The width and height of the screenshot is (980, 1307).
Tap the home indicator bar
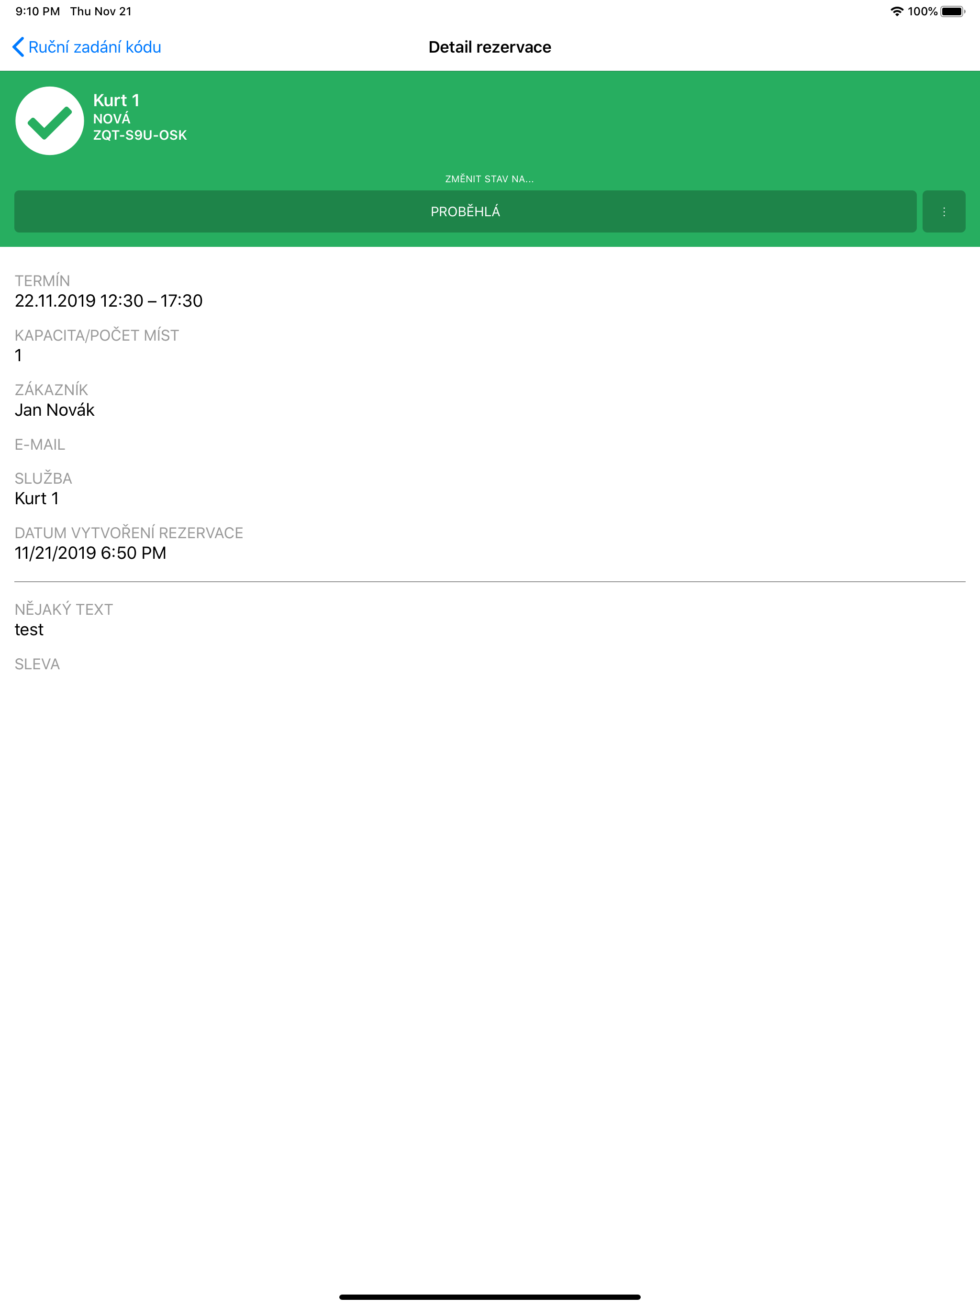point(490,1297)
